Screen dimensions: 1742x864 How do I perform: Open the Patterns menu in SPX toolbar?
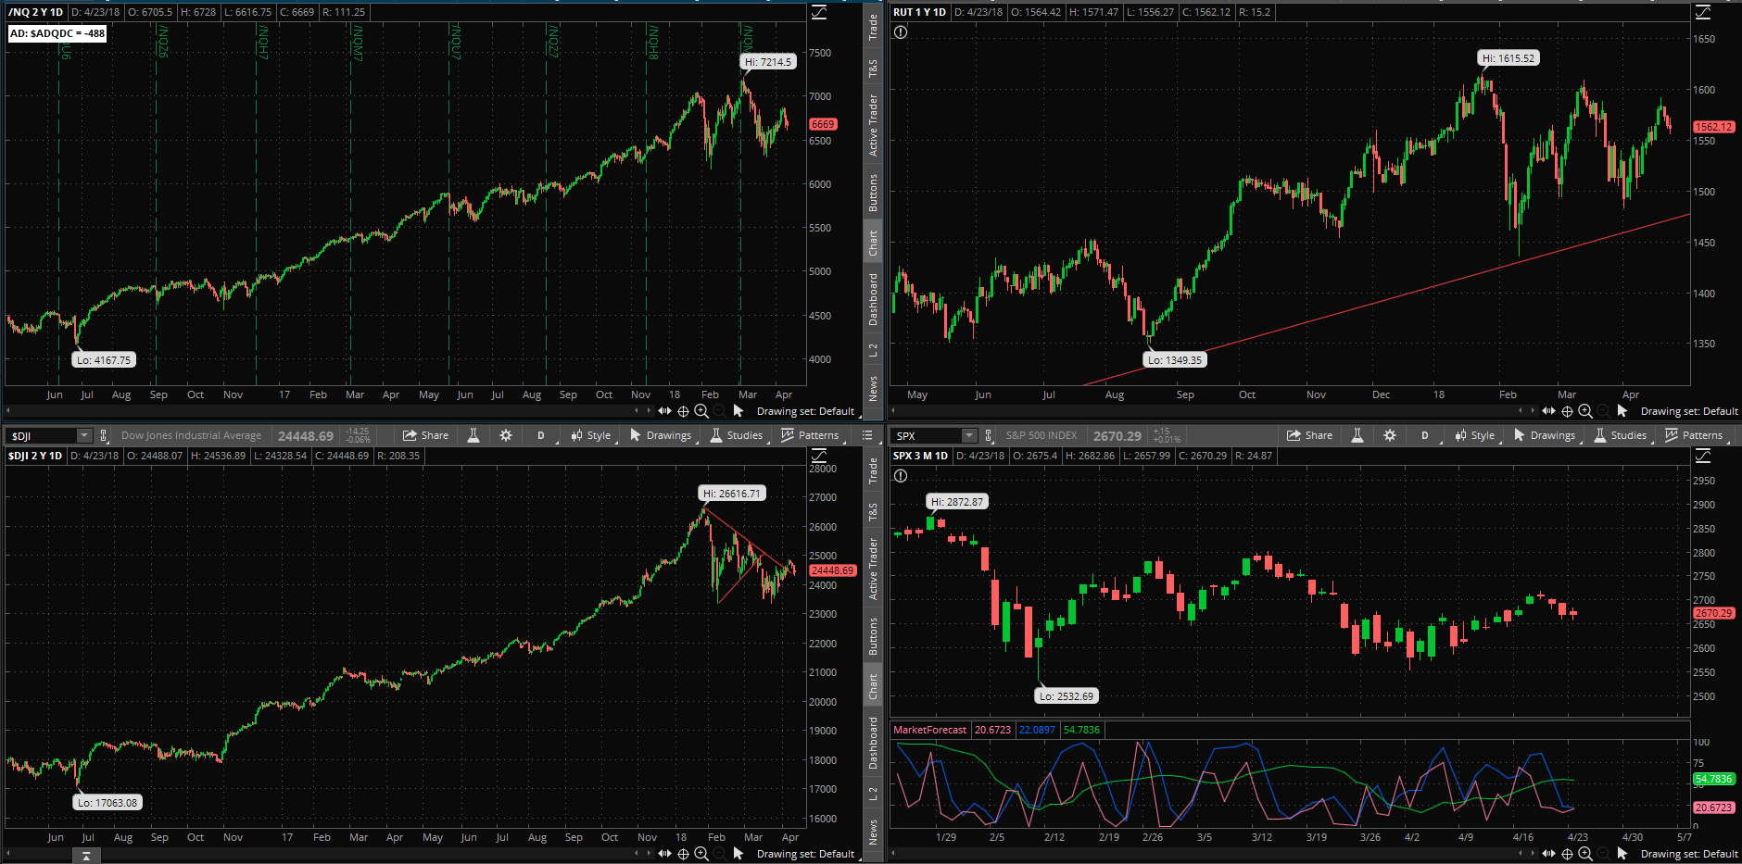1695,435
